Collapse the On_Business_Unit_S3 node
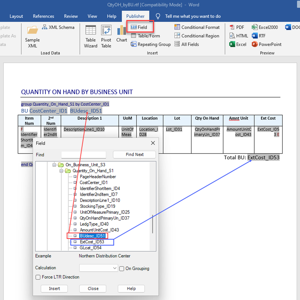 54,165
